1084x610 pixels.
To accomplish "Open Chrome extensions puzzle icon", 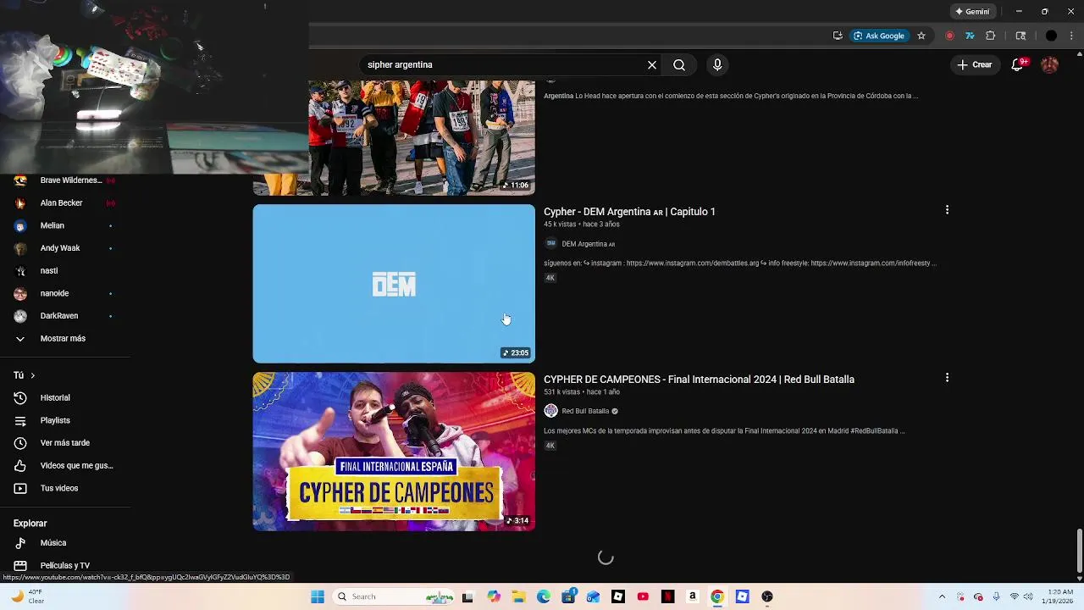I will click(x=991, y=36).
